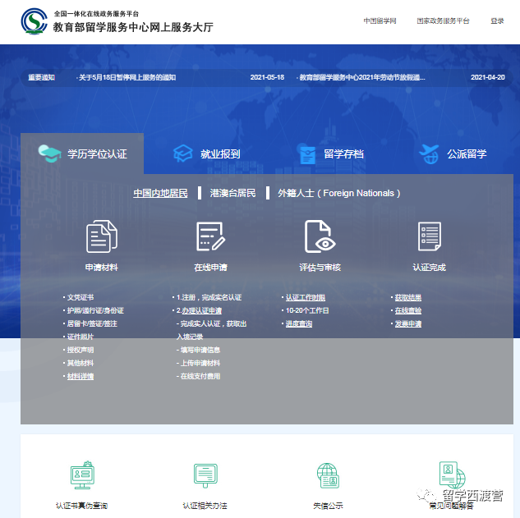Click the 2021-04-20 notice date

(488, 77)
